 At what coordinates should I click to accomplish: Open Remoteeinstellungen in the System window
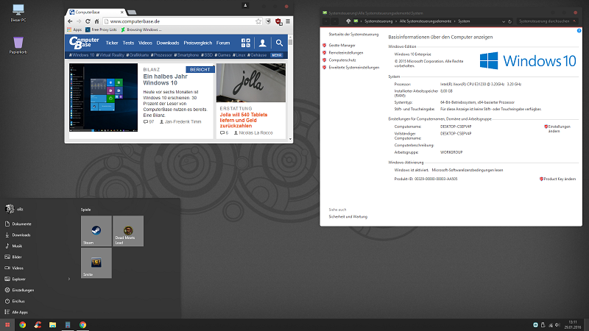[x=345, y=53]
